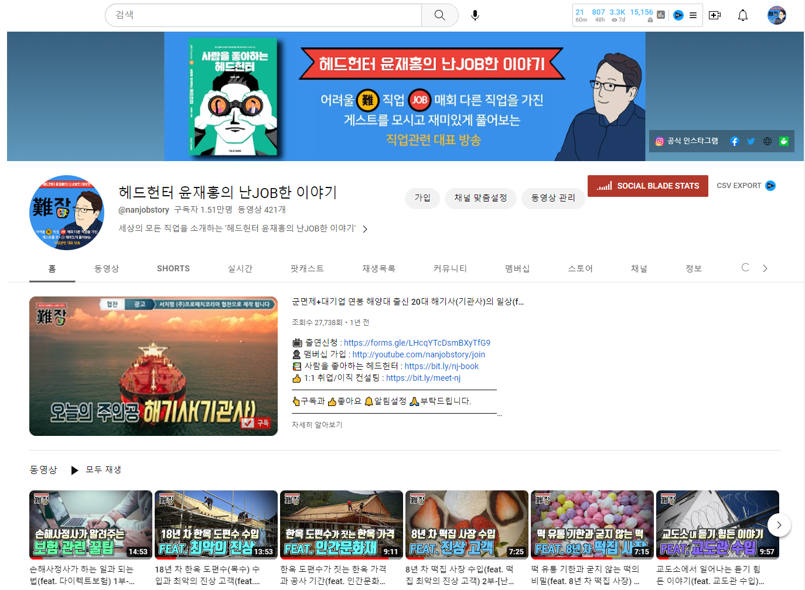Open the 손해사정사가 하는 일 video title
Viewport: 805px width, 590px height.
click(82, 575)
